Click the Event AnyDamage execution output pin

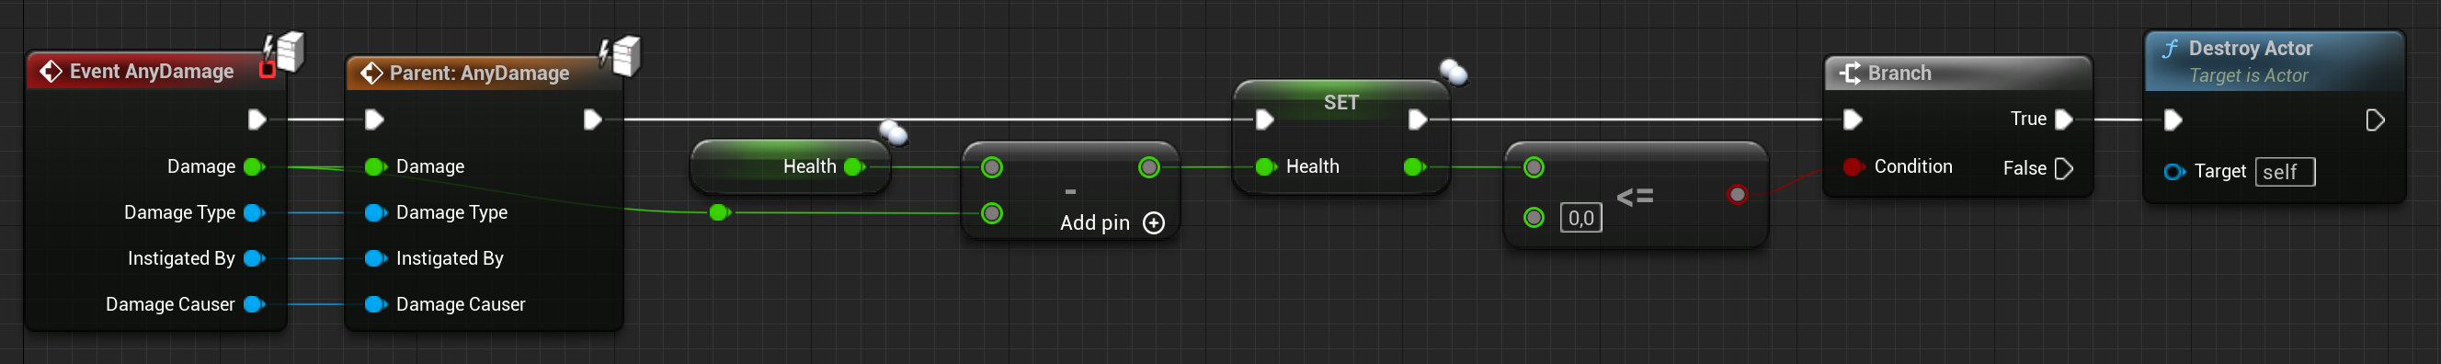(x=256, y=119)
